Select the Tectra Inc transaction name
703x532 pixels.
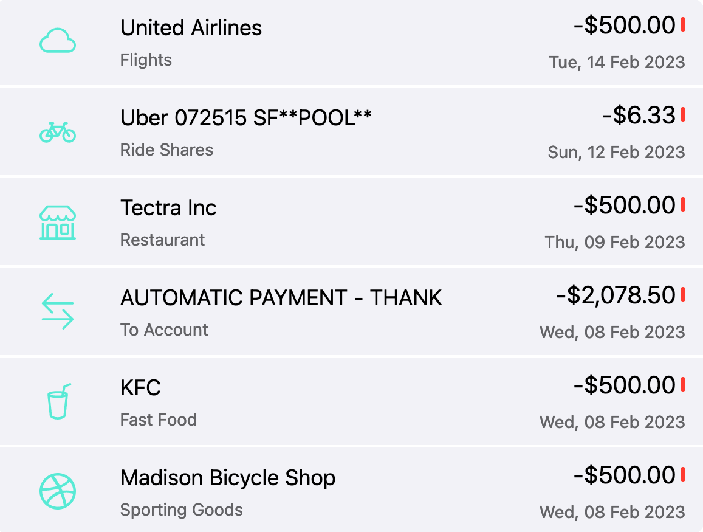168,208
